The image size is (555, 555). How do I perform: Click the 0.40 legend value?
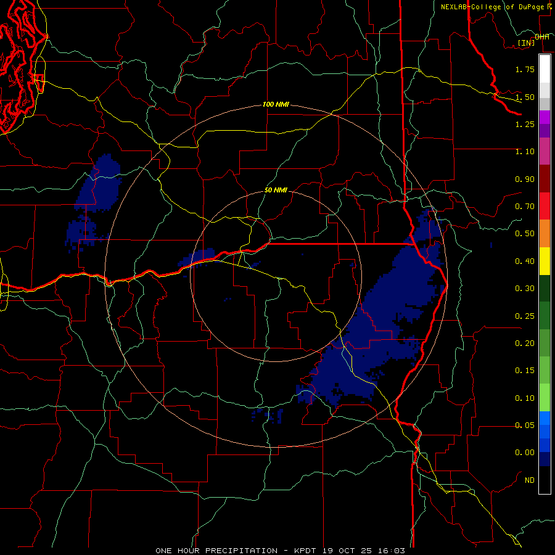pos(525,261)
